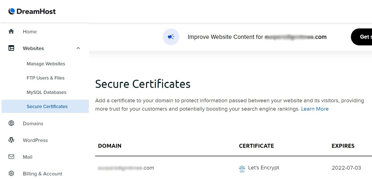Screen dimensions: 372x179
Task: Open Manage Websites in sidebar
Action: (x=46, y=64)
